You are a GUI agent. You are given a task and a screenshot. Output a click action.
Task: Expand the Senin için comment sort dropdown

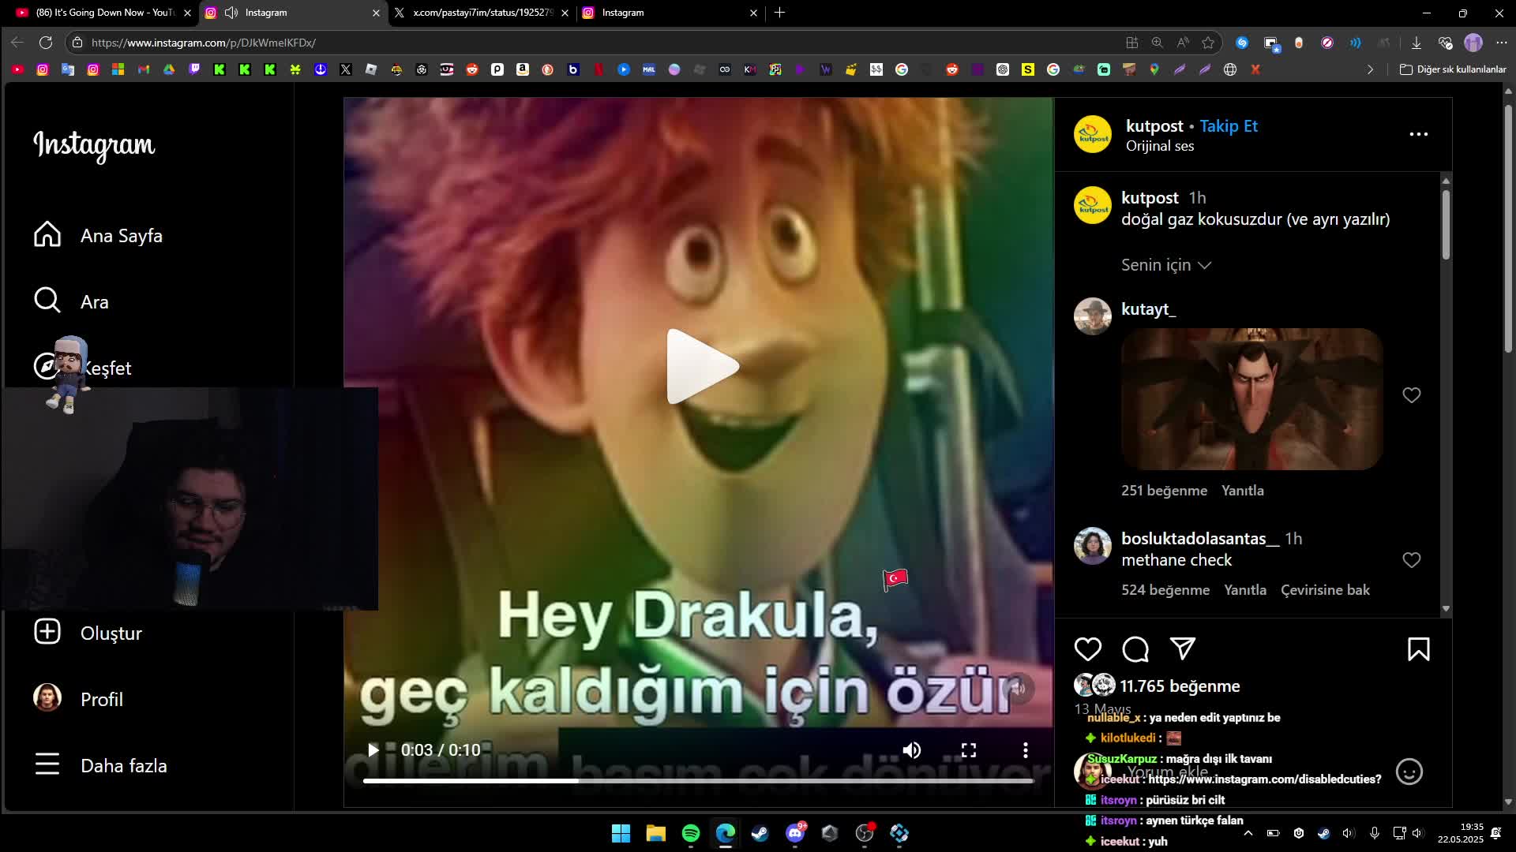(x=1166, y=265)
